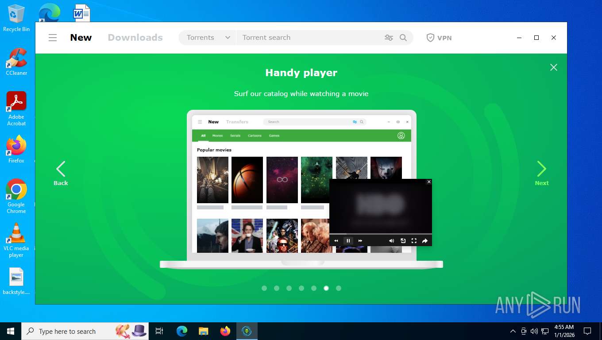Select the sixth active carousel dot
Viewport: 602px width, 340px height.
(326, 288)
